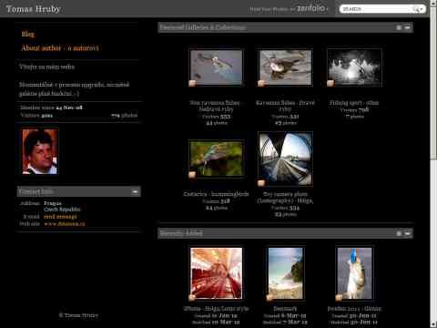Click gallery icon on first fish thumbnail

click(x=192, y=84)
